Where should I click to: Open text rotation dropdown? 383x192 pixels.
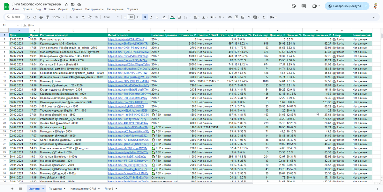pyautogui.click(x=222, y=17)
